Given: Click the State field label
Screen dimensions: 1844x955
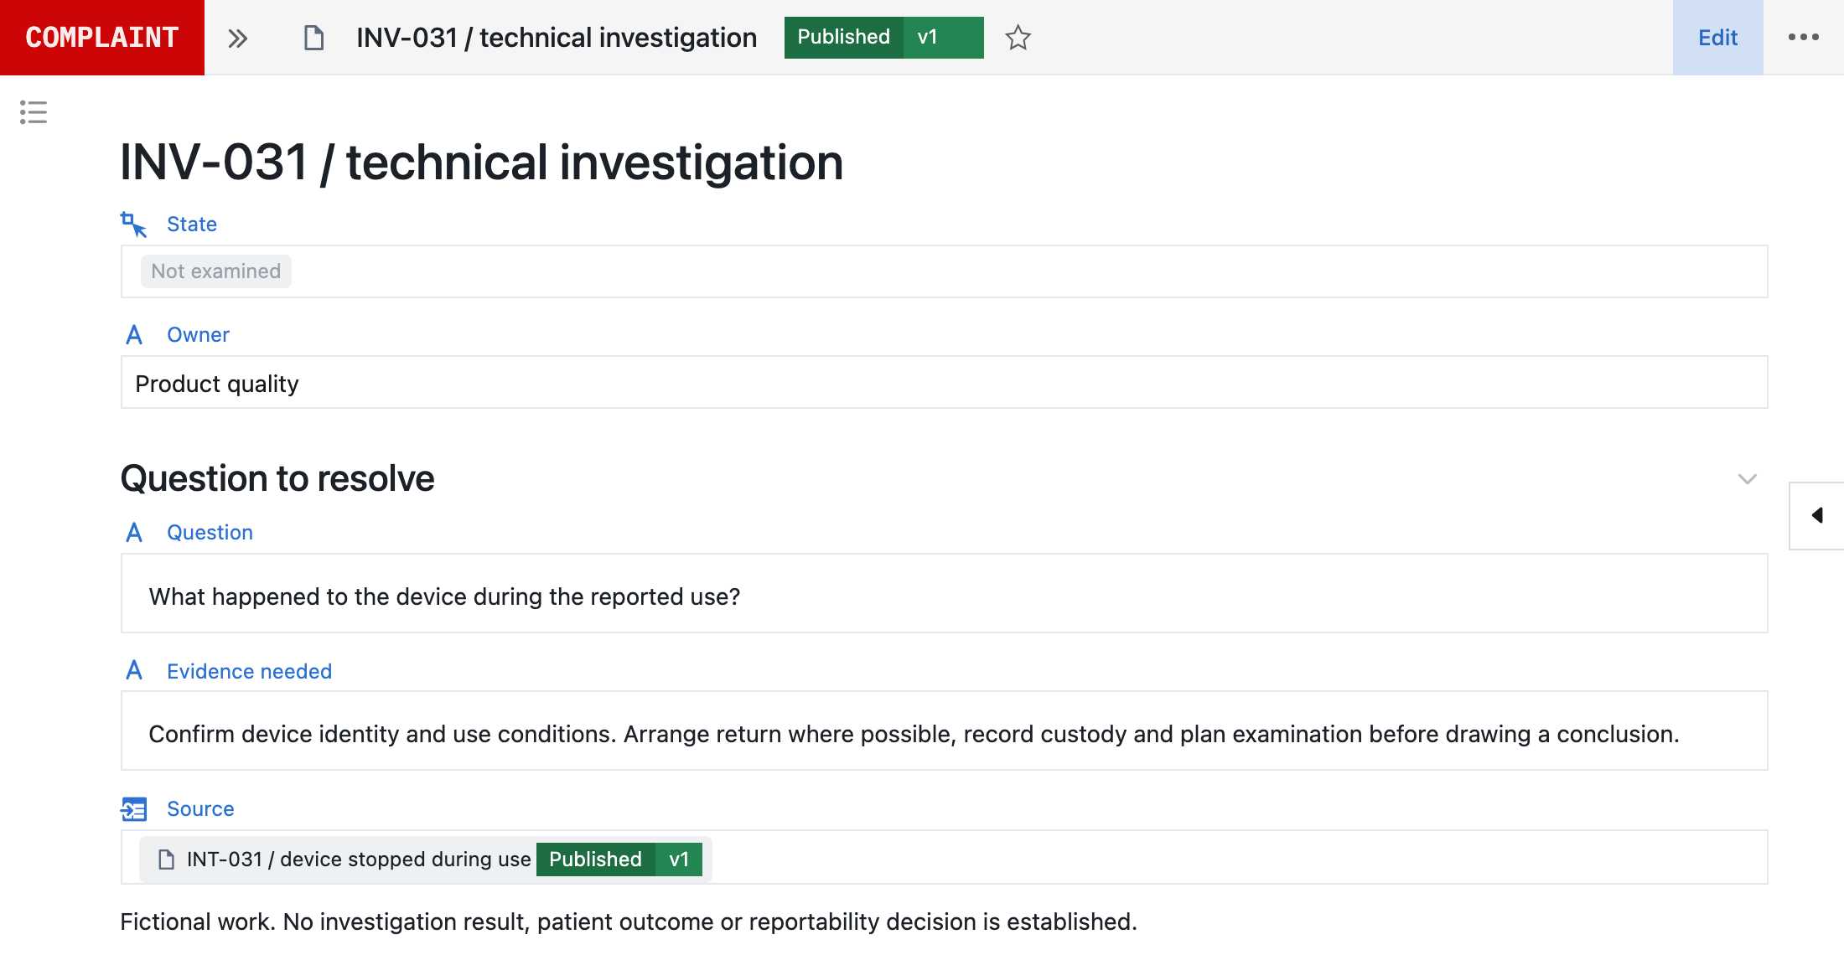Looking at the screenshot, I should tap(192, 225).
